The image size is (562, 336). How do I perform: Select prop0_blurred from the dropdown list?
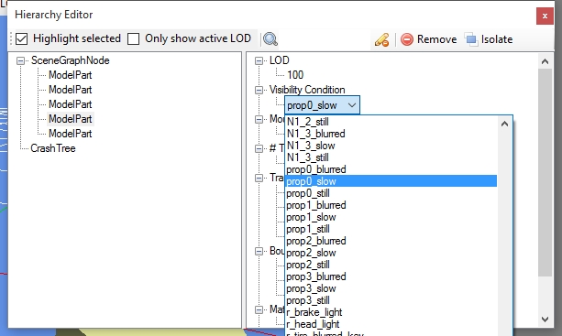pyautogui.click(x=391, y=169)
